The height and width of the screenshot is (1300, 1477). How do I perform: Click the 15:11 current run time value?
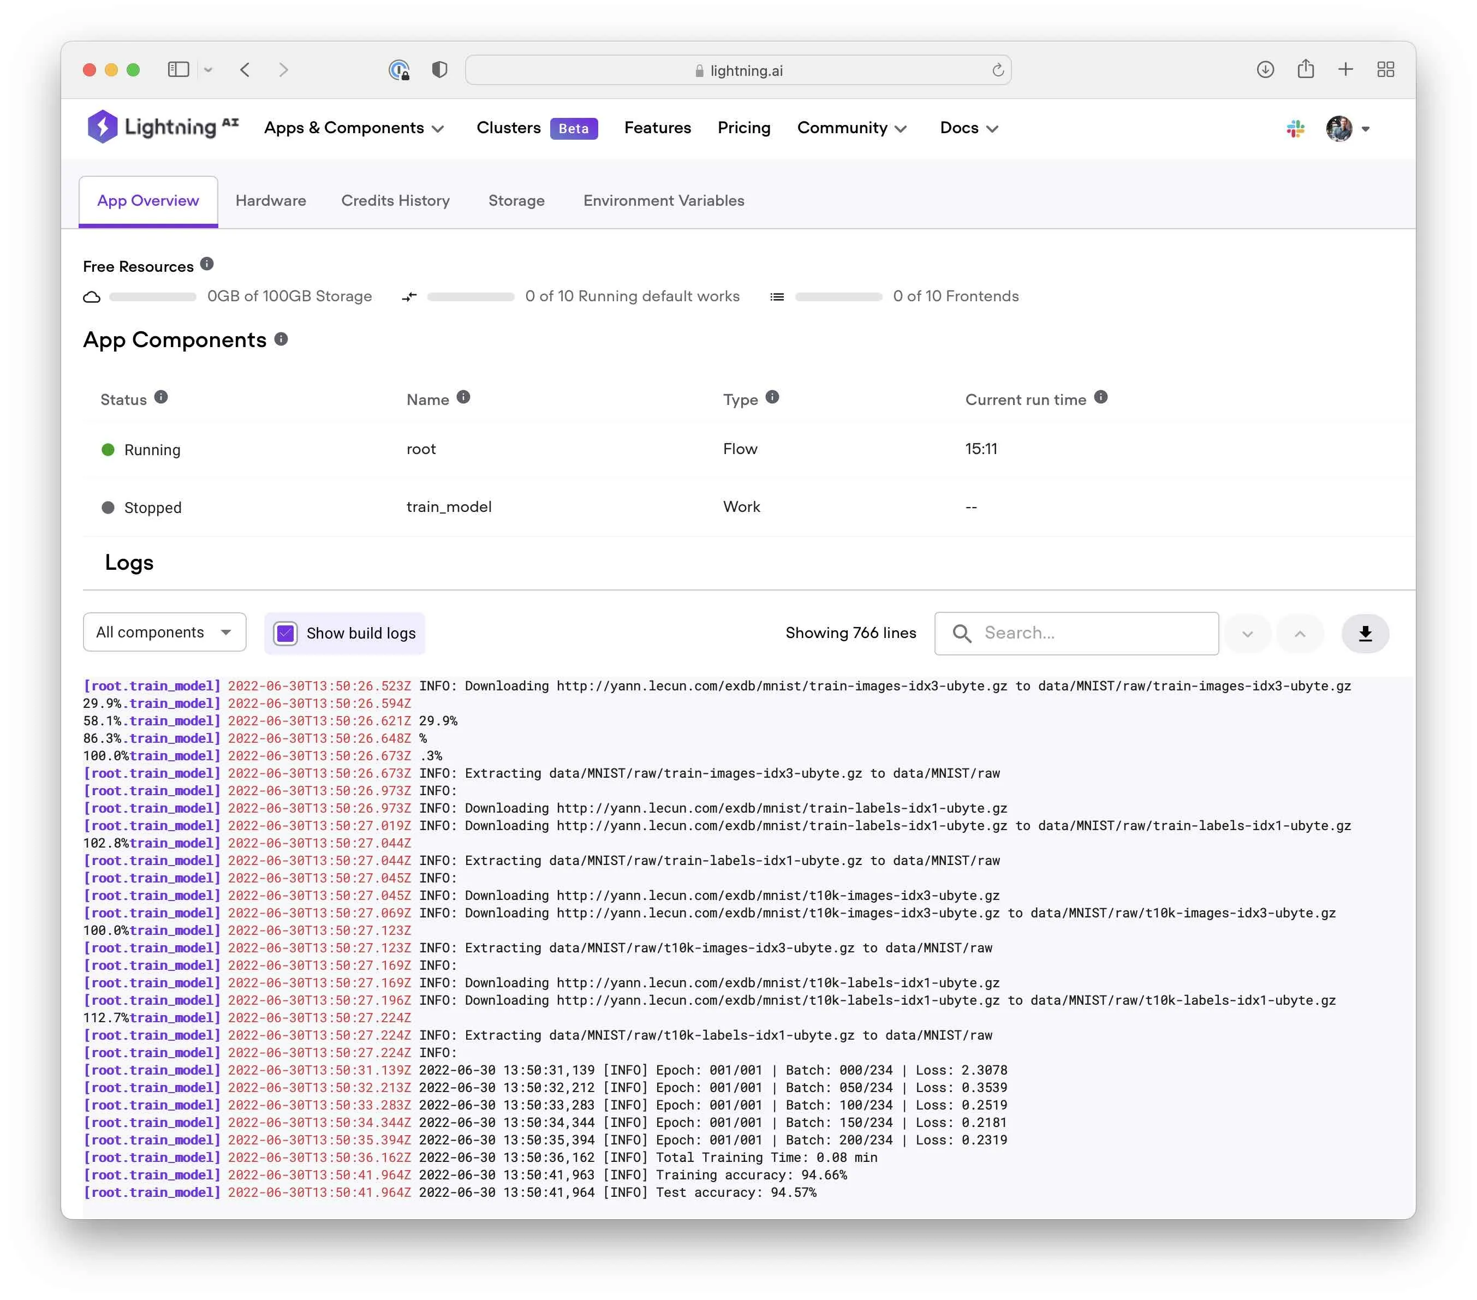tap(980, 449)
